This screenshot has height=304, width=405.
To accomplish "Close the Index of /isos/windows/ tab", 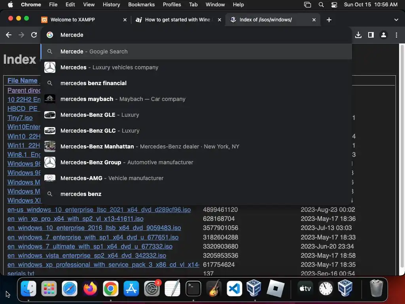I will coord(314,20).
